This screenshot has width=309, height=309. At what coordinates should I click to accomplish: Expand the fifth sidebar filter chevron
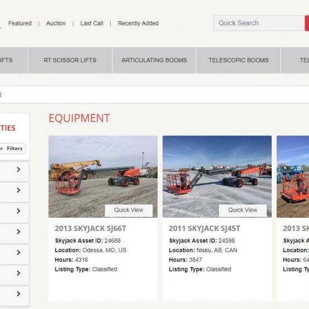coord(18,252)
